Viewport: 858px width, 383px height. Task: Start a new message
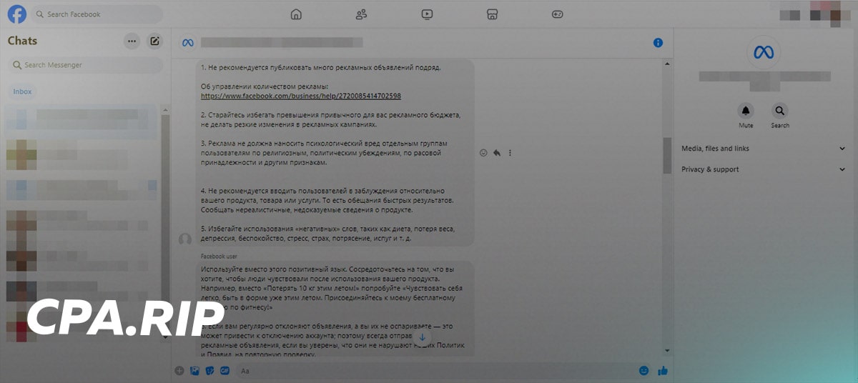click(x=154, y=41)
